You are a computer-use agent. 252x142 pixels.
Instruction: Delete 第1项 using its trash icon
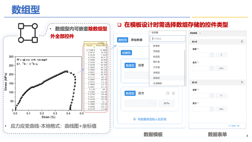pos(242,42)
